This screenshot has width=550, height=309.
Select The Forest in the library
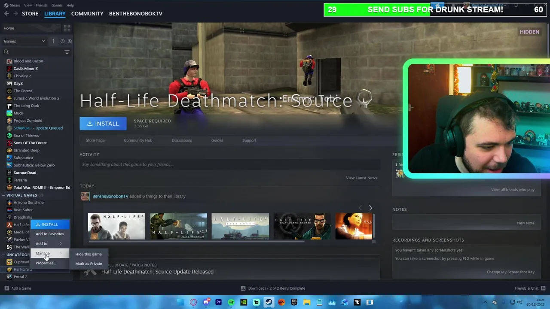click(23, 91)
